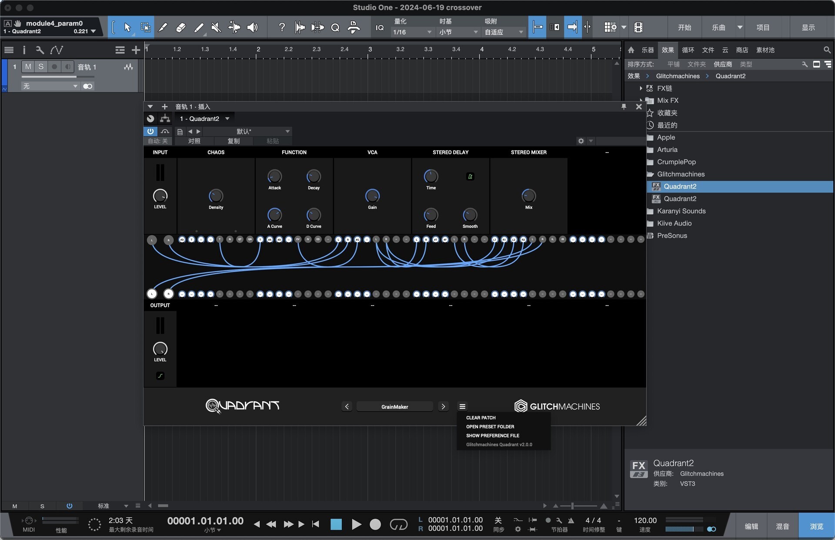Click the pin icon on plugin window
The image size is (835, 540).
point(624,107)
